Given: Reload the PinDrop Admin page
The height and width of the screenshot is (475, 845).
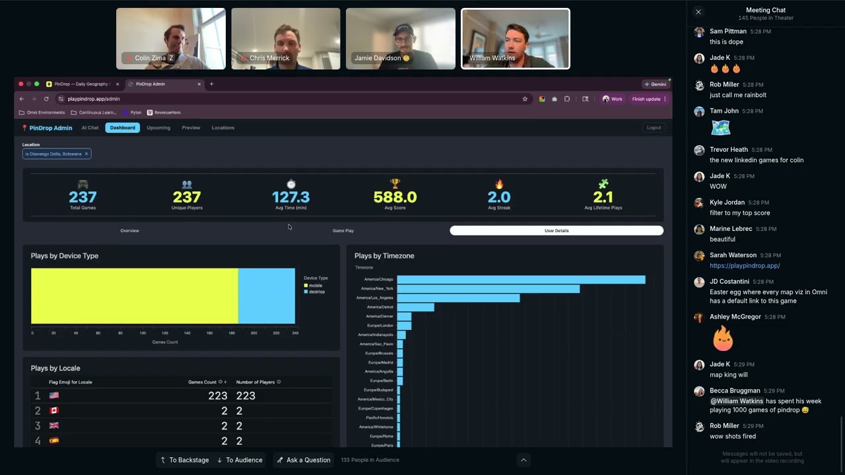Looking at the screenshot, I should coord(46,99).
